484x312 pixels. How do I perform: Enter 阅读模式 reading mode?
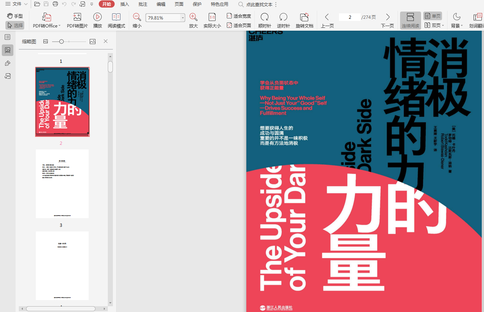[x=116, y=21]
